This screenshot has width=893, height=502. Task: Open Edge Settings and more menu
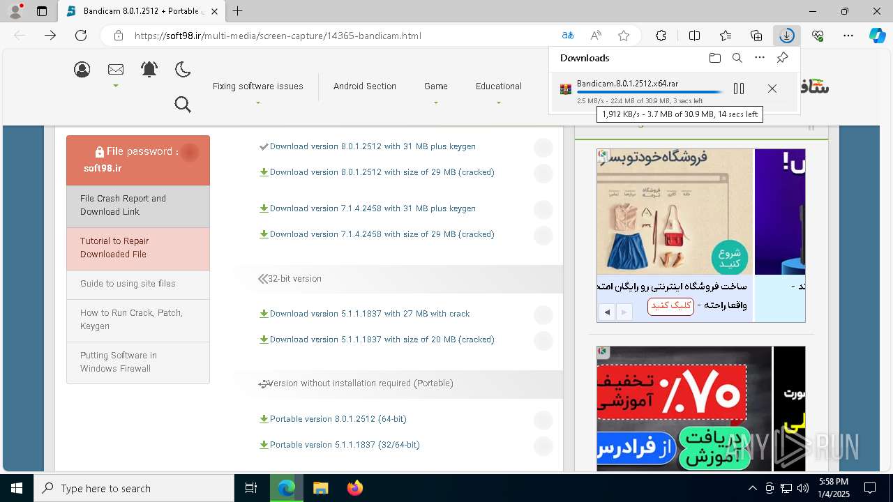pos(848,36)
